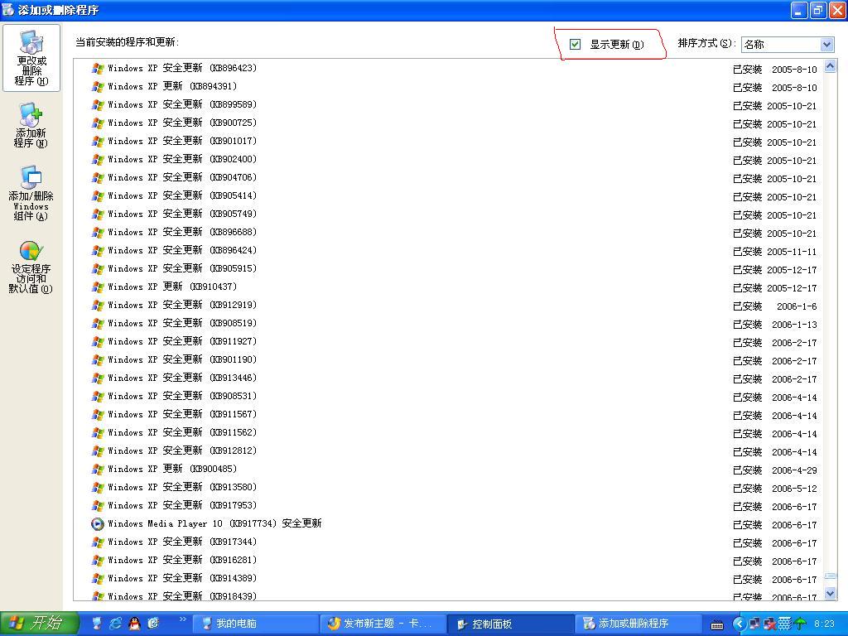Select Windows XP 安全更新 (KB908519) entry
The image size is (848, 636).
click(x=181, y=324)
